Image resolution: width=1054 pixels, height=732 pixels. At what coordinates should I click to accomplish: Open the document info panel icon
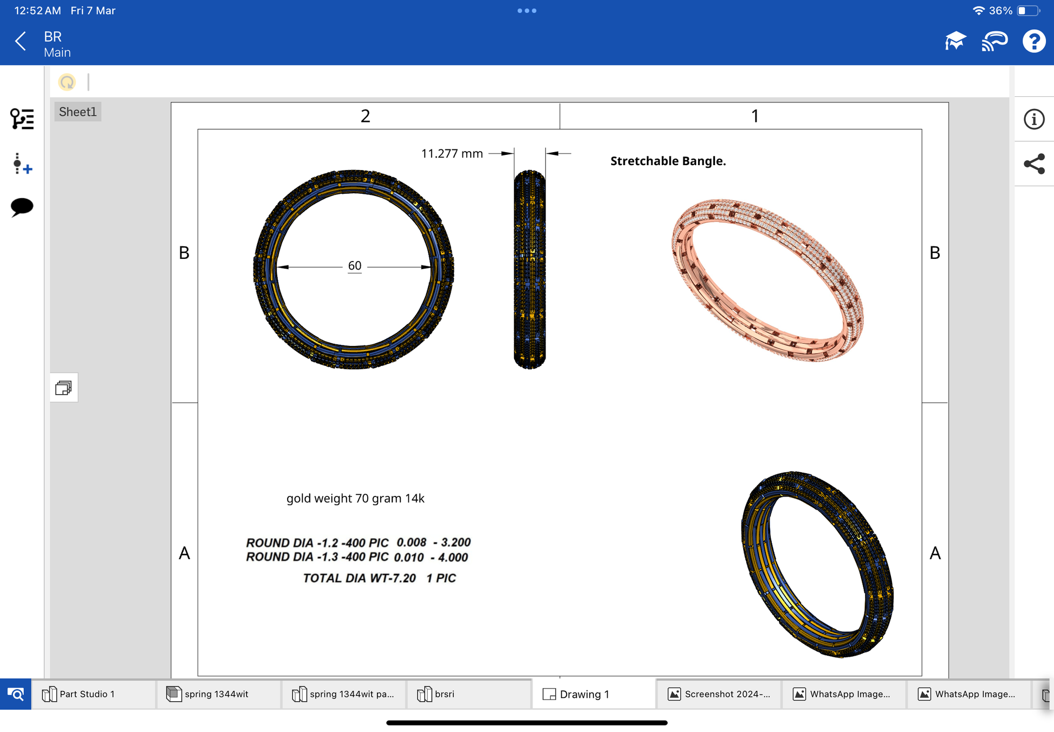(x=1033, y=119)
